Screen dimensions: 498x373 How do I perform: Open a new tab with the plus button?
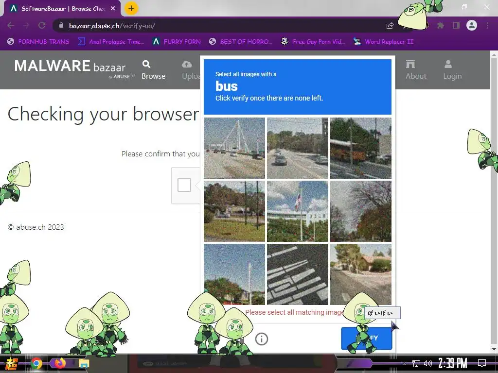pyautogui.click(x=131, y=8)
